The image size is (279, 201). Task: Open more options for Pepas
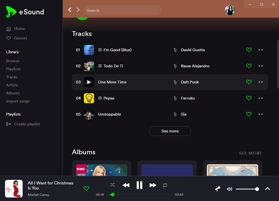(261, 98)
